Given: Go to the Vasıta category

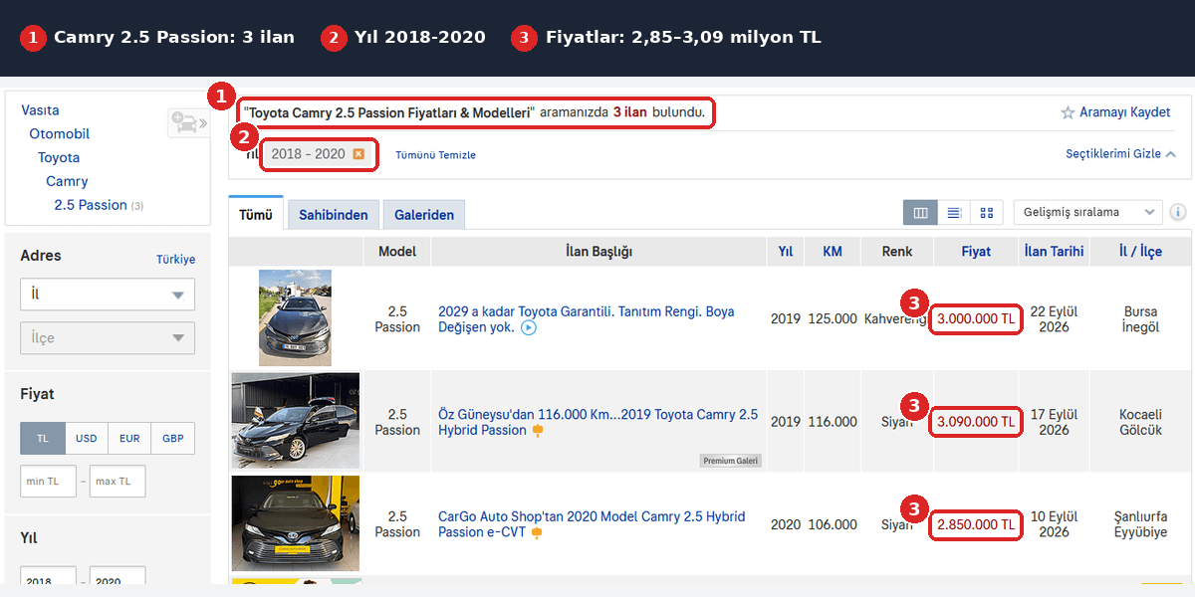Looking at the screenshot, I should coord(41,110).
